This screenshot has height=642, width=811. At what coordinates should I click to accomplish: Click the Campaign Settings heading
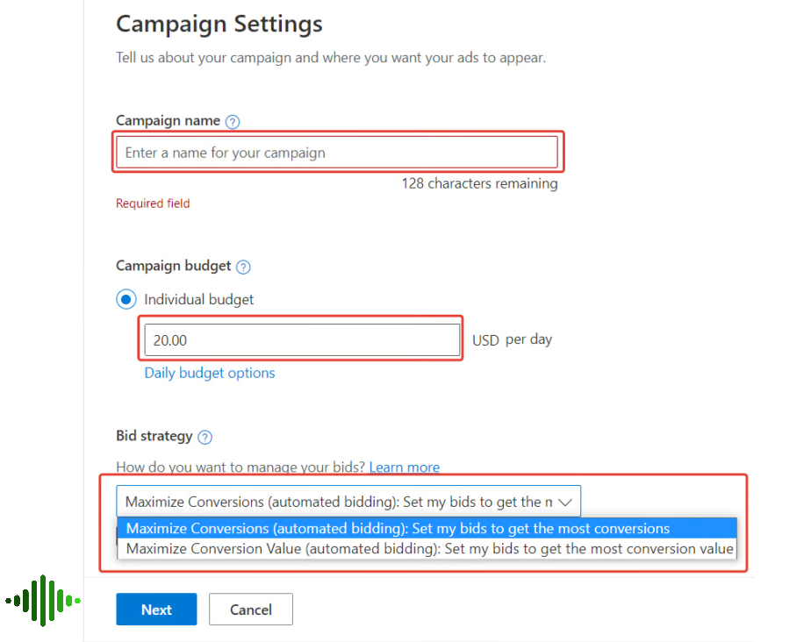[219, 25]
